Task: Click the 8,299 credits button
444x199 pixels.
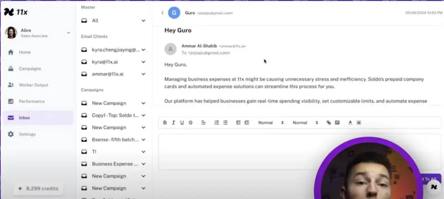Action: click(x=38, y=189)
